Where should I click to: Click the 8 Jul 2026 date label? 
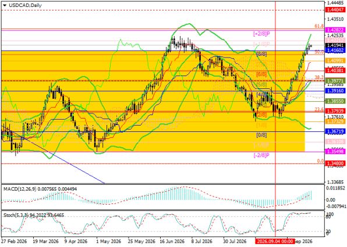(202, 241)
